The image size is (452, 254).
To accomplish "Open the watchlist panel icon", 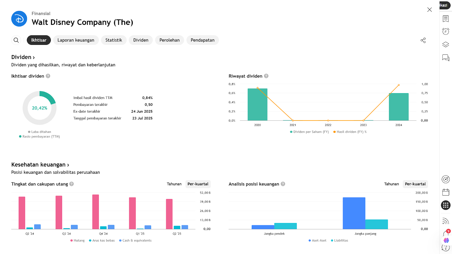I will point(446,19).
